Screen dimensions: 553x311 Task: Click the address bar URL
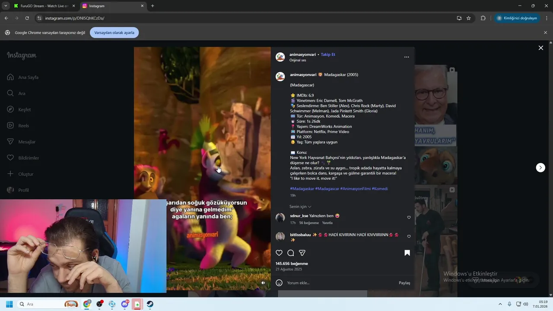click(x=75, y=18)
